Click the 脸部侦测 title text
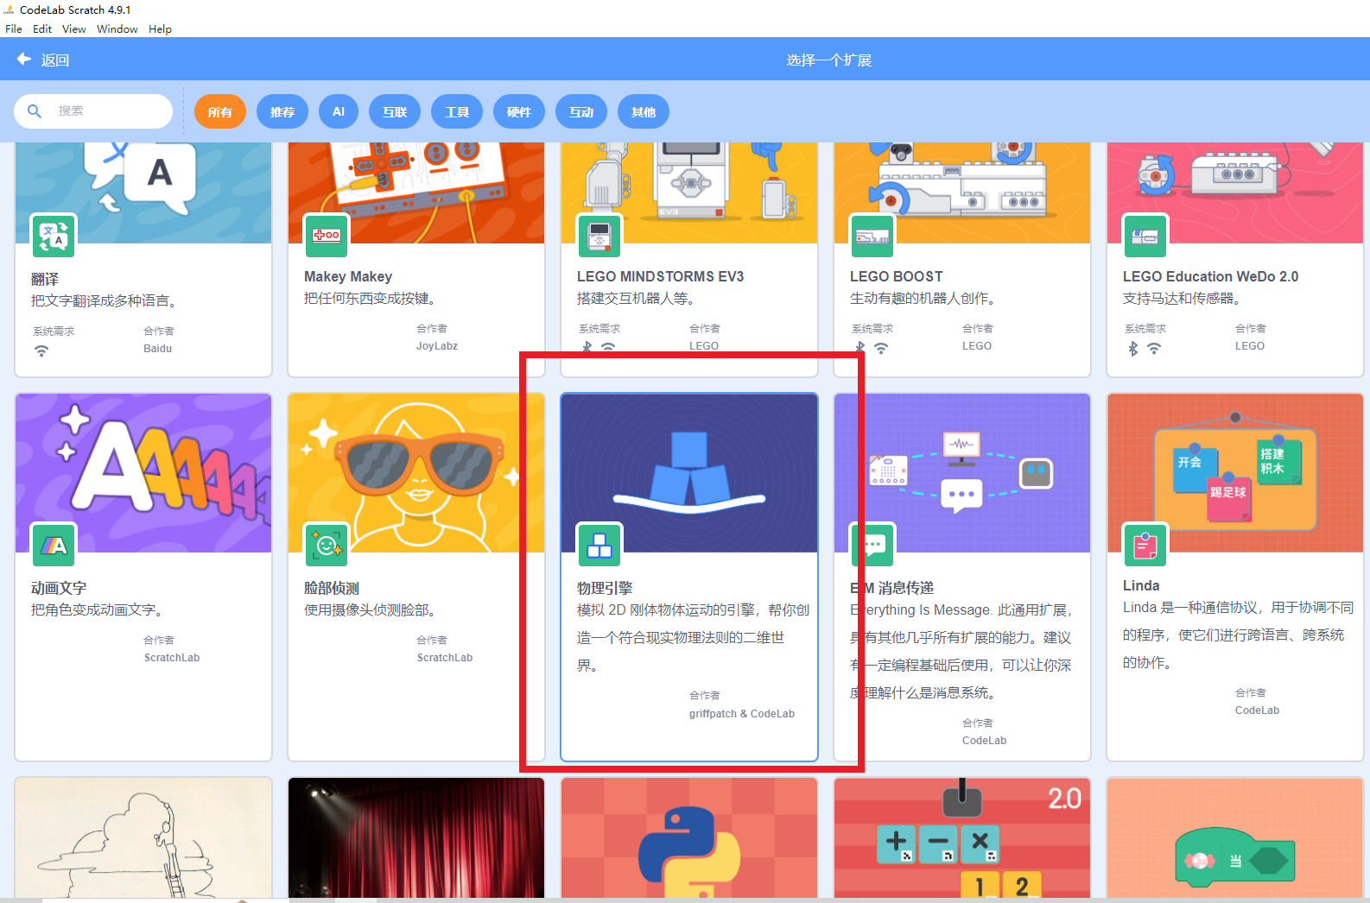Viewport: 1370px width, 903px height. click(332, 588)
